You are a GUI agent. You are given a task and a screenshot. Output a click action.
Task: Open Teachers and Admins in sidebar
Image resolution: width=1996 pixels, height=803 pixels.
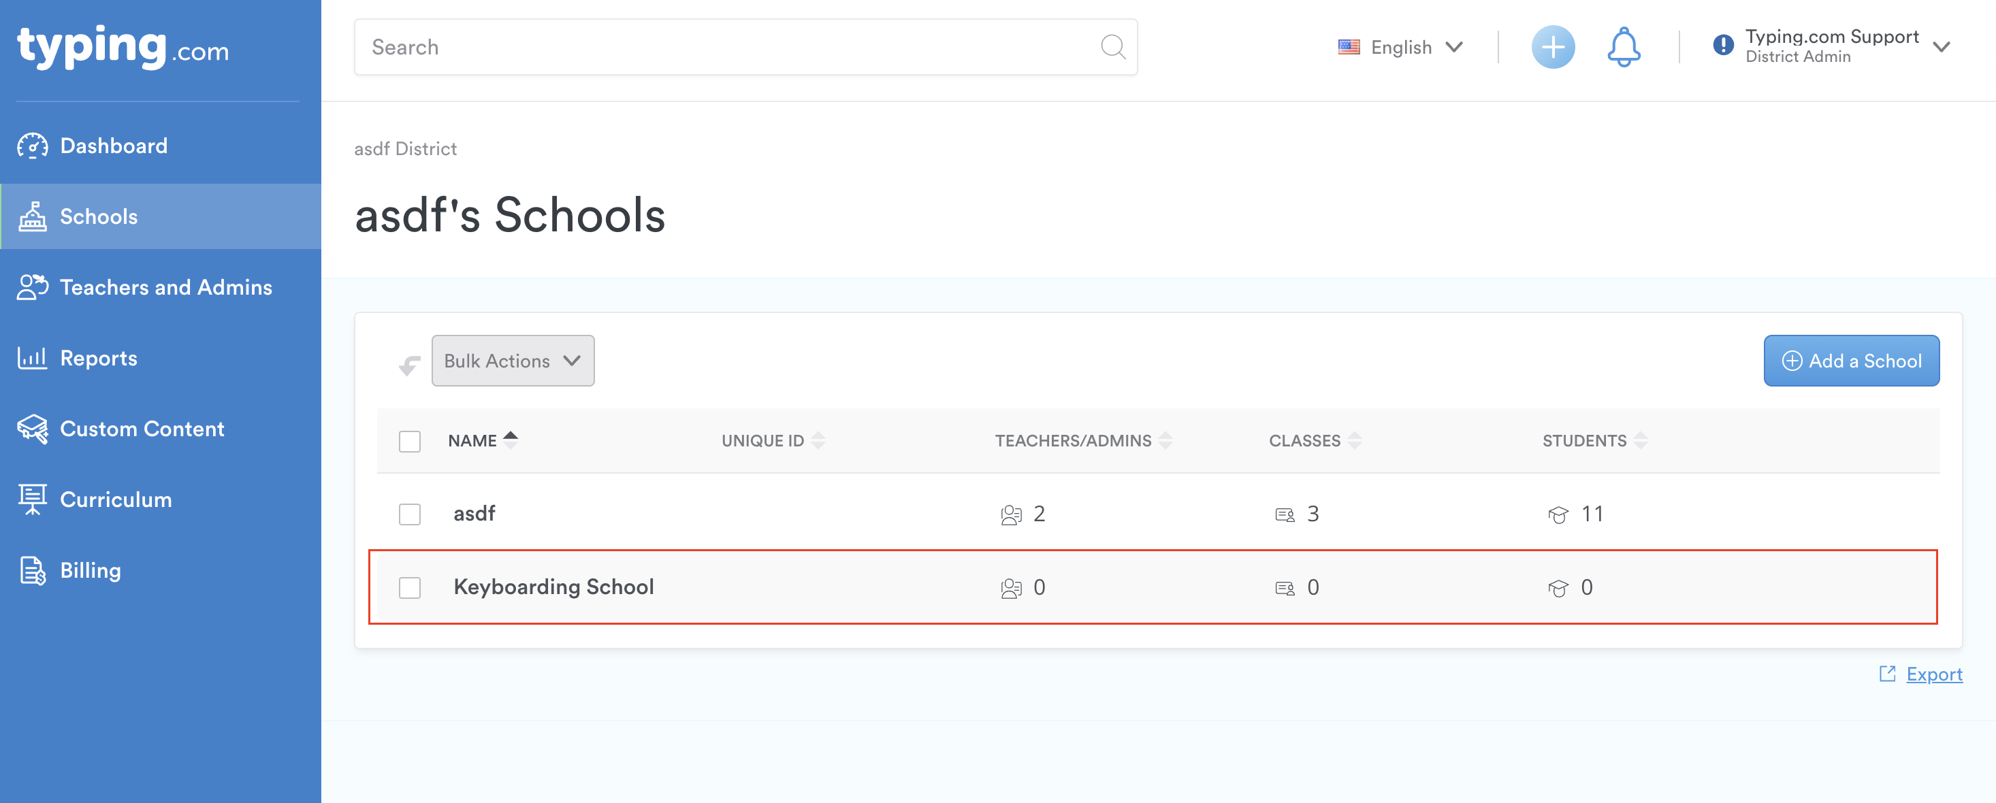coord(166,287)
